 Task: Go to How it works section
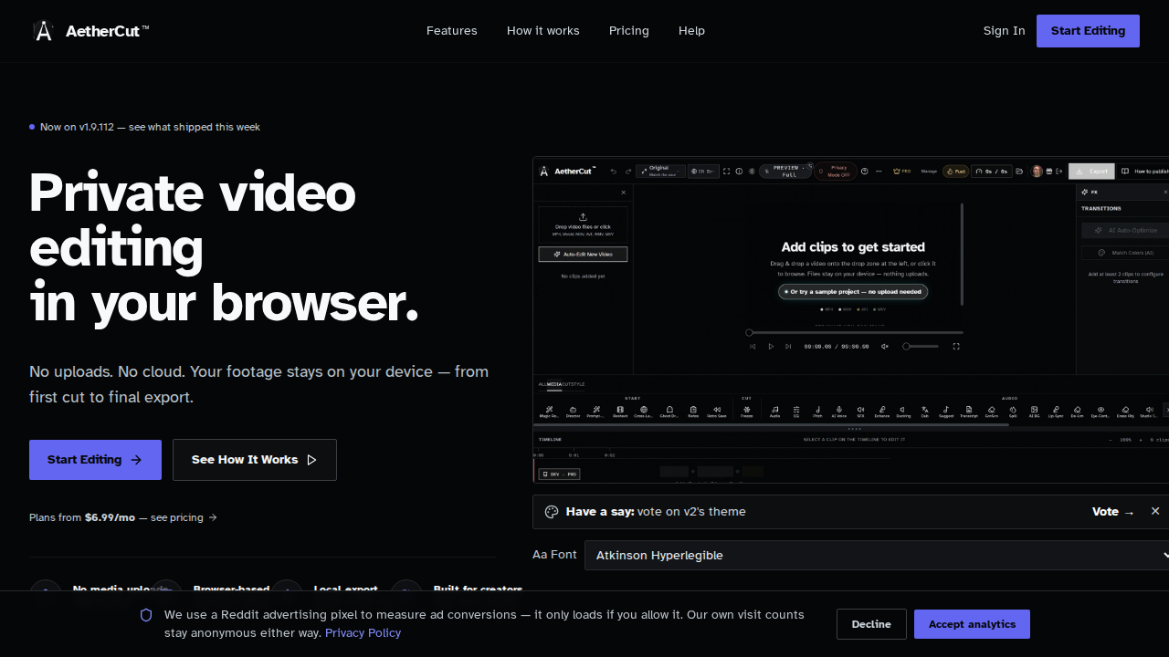pyautogui.click(x=543, y=31)
